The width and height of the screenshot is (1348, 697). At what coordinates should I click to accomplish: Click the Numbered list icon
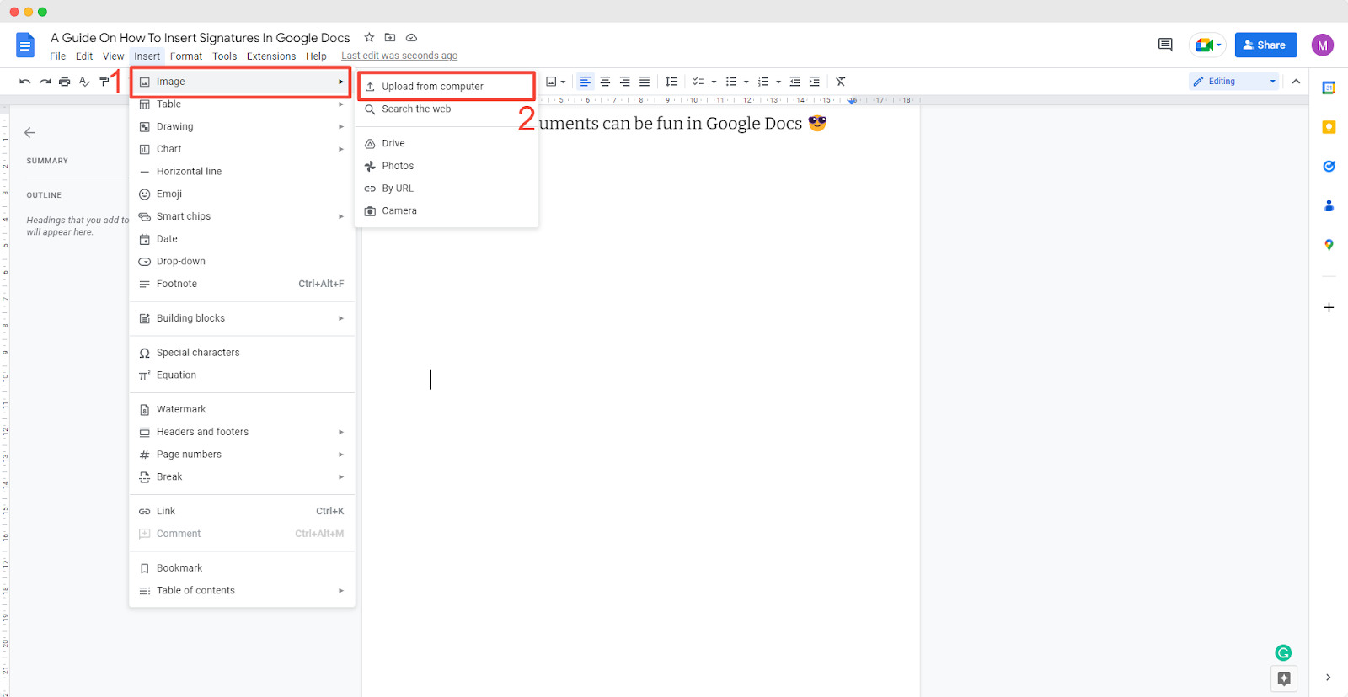coord(763,82)
